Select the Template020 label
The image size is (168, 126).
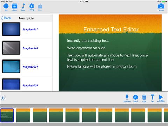click(x=30, y=85)
